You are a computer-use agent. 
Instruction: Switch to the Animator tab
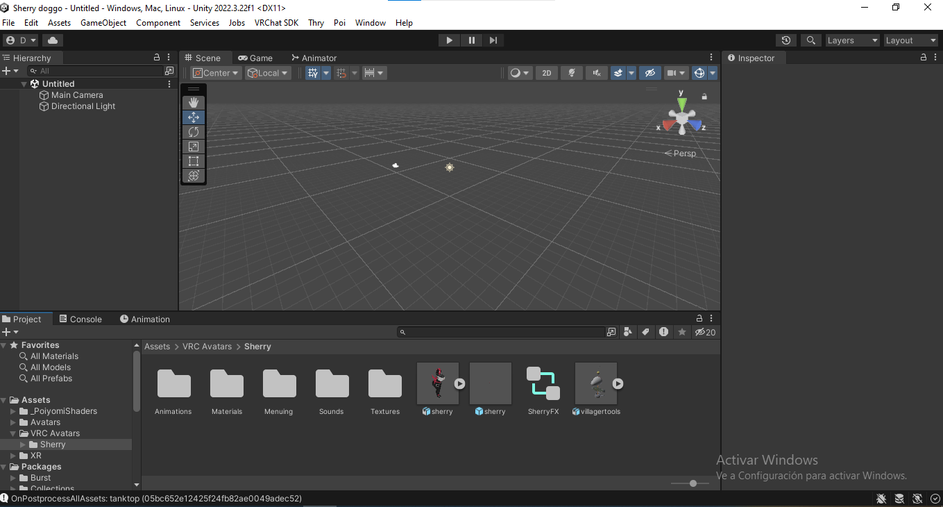point(314,58)
